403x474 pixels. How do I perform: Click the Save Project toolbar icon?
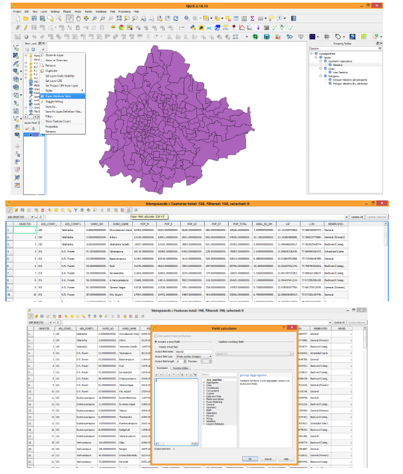33,19
